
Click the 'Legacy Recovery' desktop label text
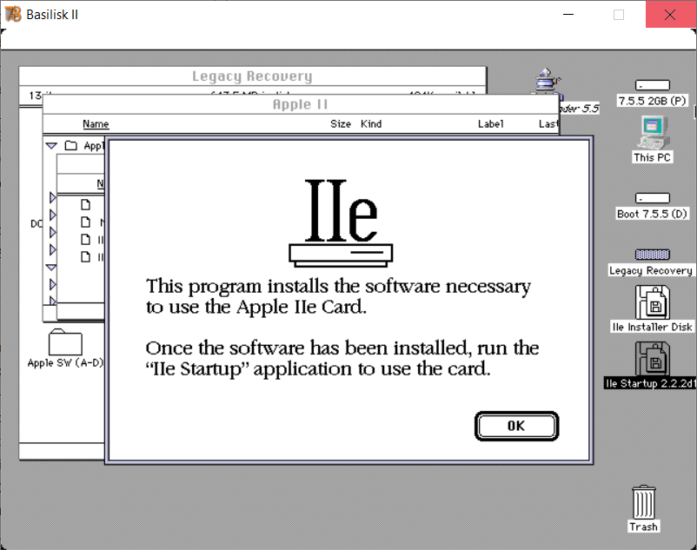(651, 270)
